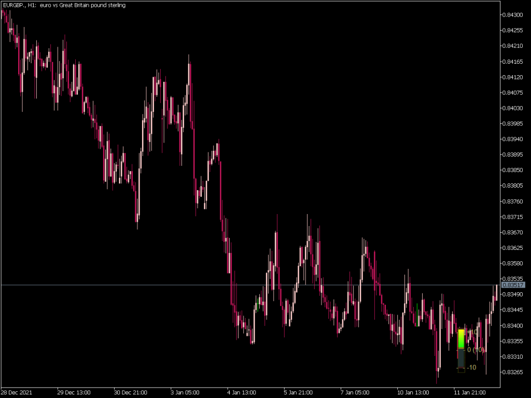Select the 11 Jan 21:00 time label
The image size is (531, 398).
[470, 392]
